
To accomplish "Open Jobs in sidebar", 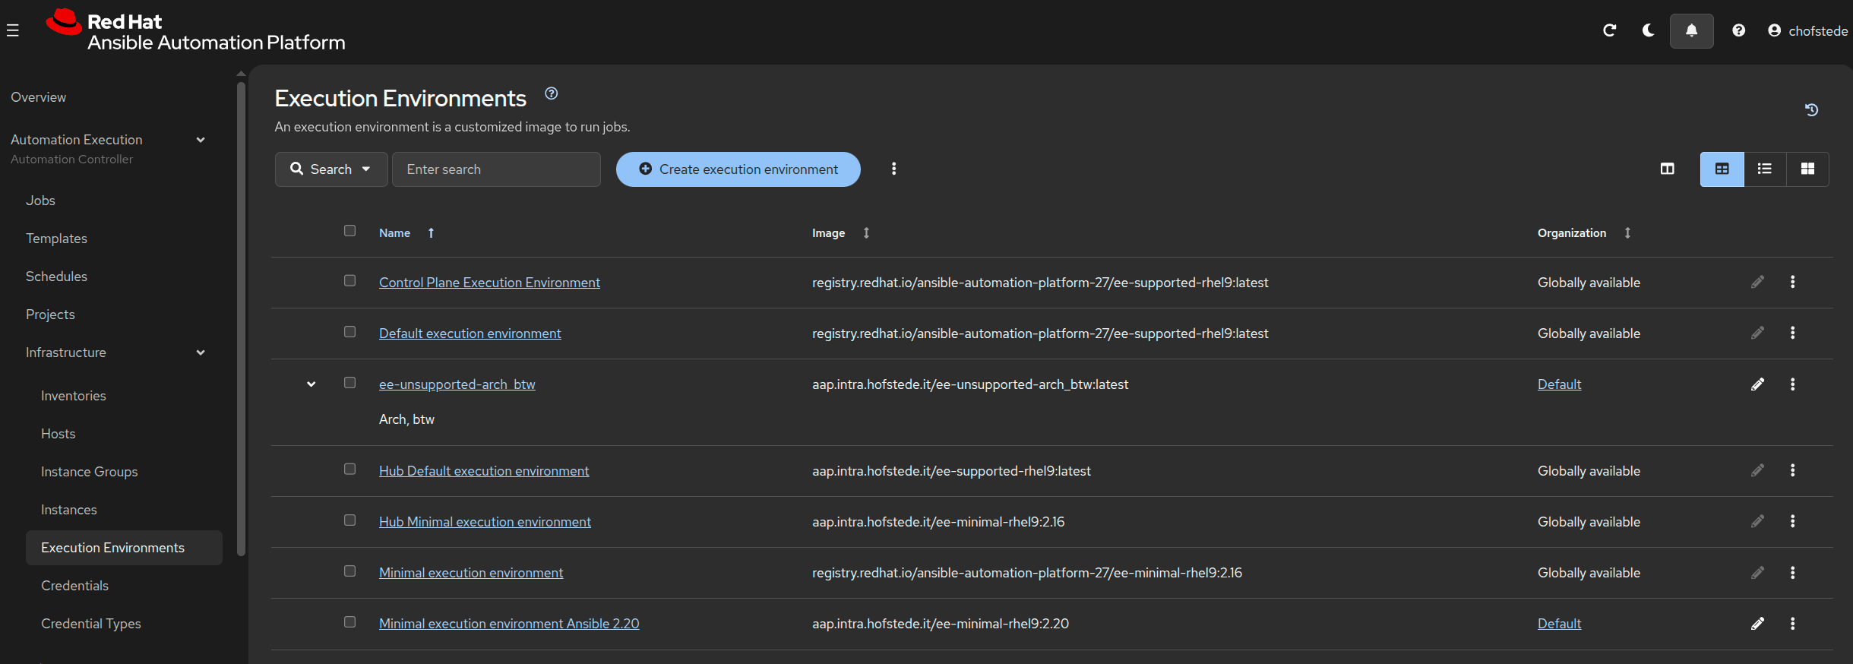I will pos(40,201).
